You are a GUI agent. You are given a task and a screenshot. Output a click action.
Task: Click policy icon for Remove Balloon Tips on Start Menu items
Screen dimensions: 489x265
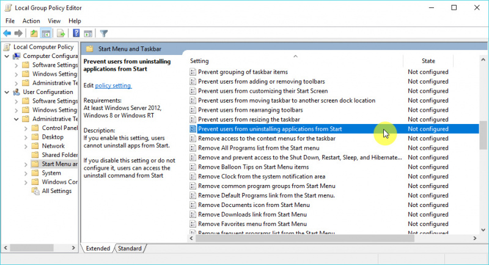[193, 167]
